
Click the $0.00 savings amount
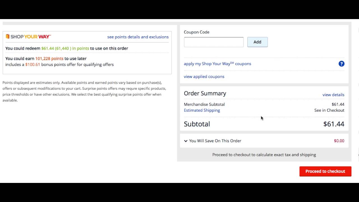(339, 141)
